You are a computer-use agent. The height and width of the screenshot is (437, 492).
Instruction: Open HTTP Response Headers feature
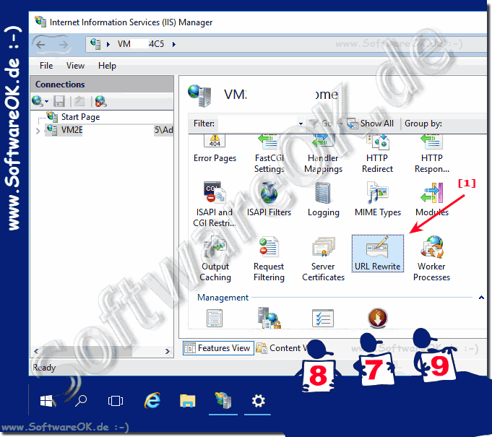[432, 154]
